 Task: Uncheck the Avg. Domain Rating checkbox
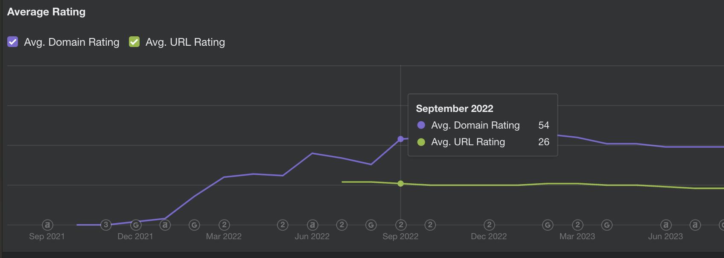click(13, 42)
